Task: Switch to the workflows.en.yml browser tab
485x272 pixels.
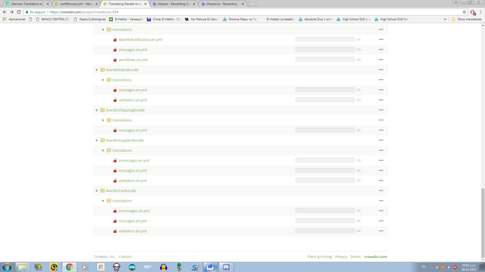Action: (76, 4)
